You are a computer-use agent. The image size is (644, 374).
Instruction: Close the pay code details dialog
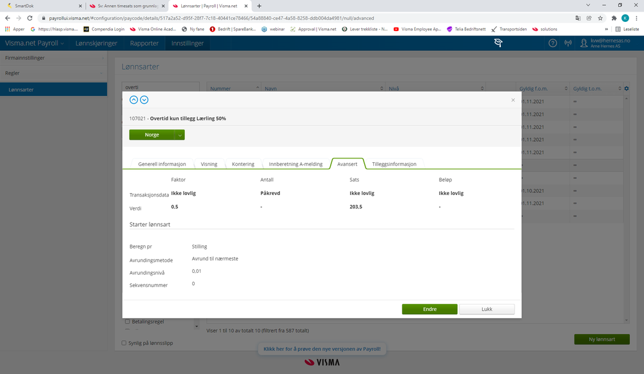click(513, 100)
